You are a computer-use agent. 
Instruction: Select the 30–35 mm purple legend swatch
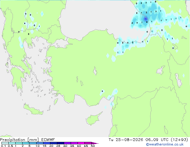(67, 143)
